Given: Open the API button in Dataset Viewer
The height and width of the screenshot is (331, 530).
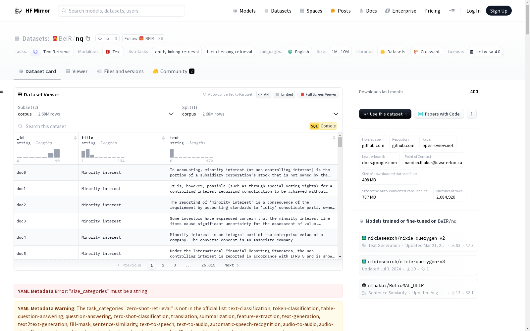Looking at the screenshot, I should click(264, 94).
